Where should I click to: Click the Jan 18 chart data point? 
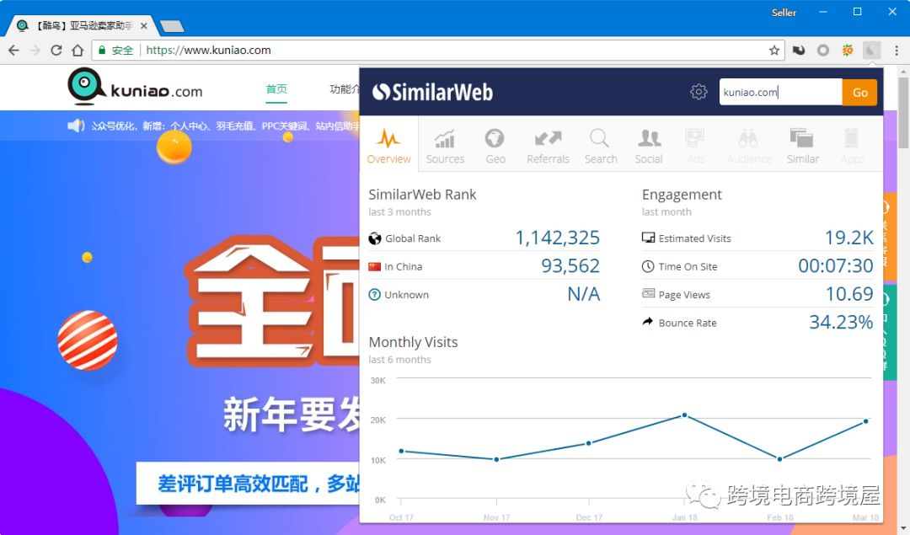click(x=685, y=415)
